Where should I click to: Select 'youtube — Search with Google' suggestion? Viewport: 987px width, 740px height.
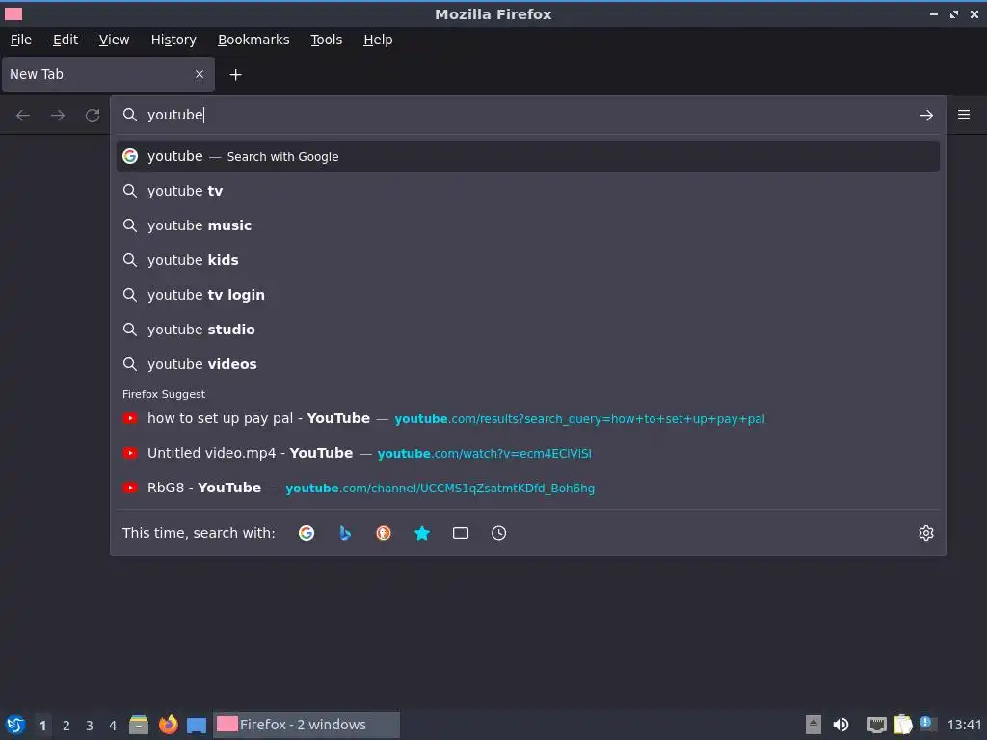click(x=527, y=156)
